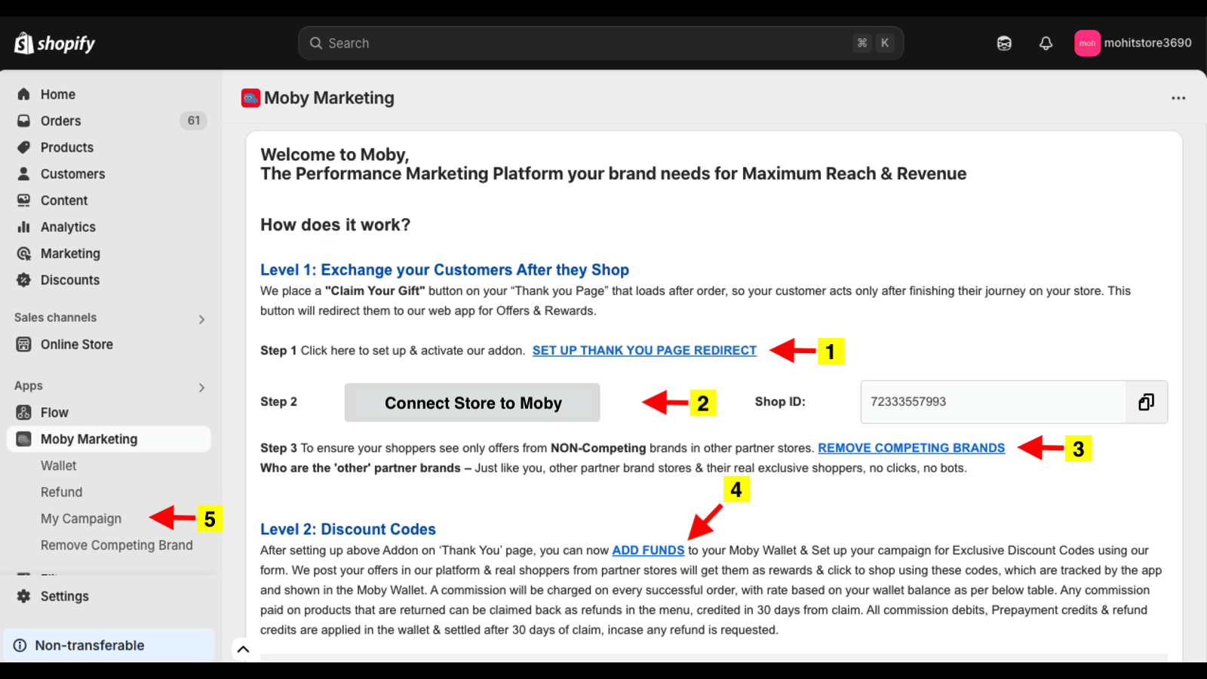Image resolution: width=1207 pixels, height=679 pixels.
Task: Click the ADD FUNDS link
Action: pyautogui.click(x=648, y=551)
